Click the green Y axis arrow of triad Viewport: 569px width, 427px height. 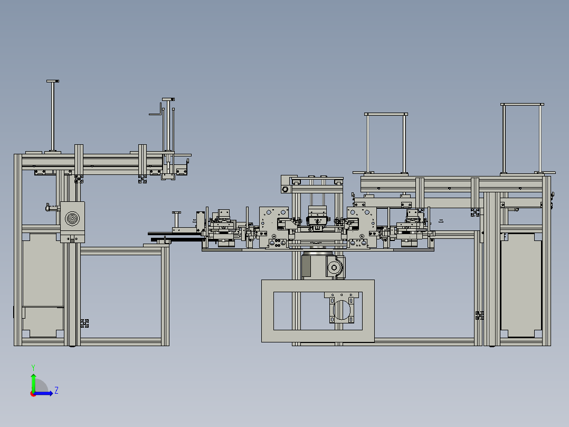[x=33, y=382]
